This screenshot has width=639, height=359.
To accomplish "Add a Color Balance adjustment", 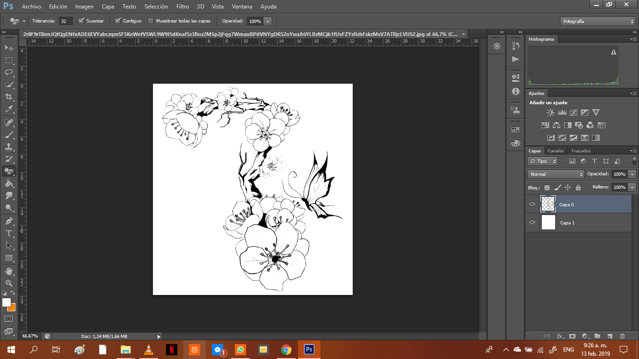I will (556, 125).
